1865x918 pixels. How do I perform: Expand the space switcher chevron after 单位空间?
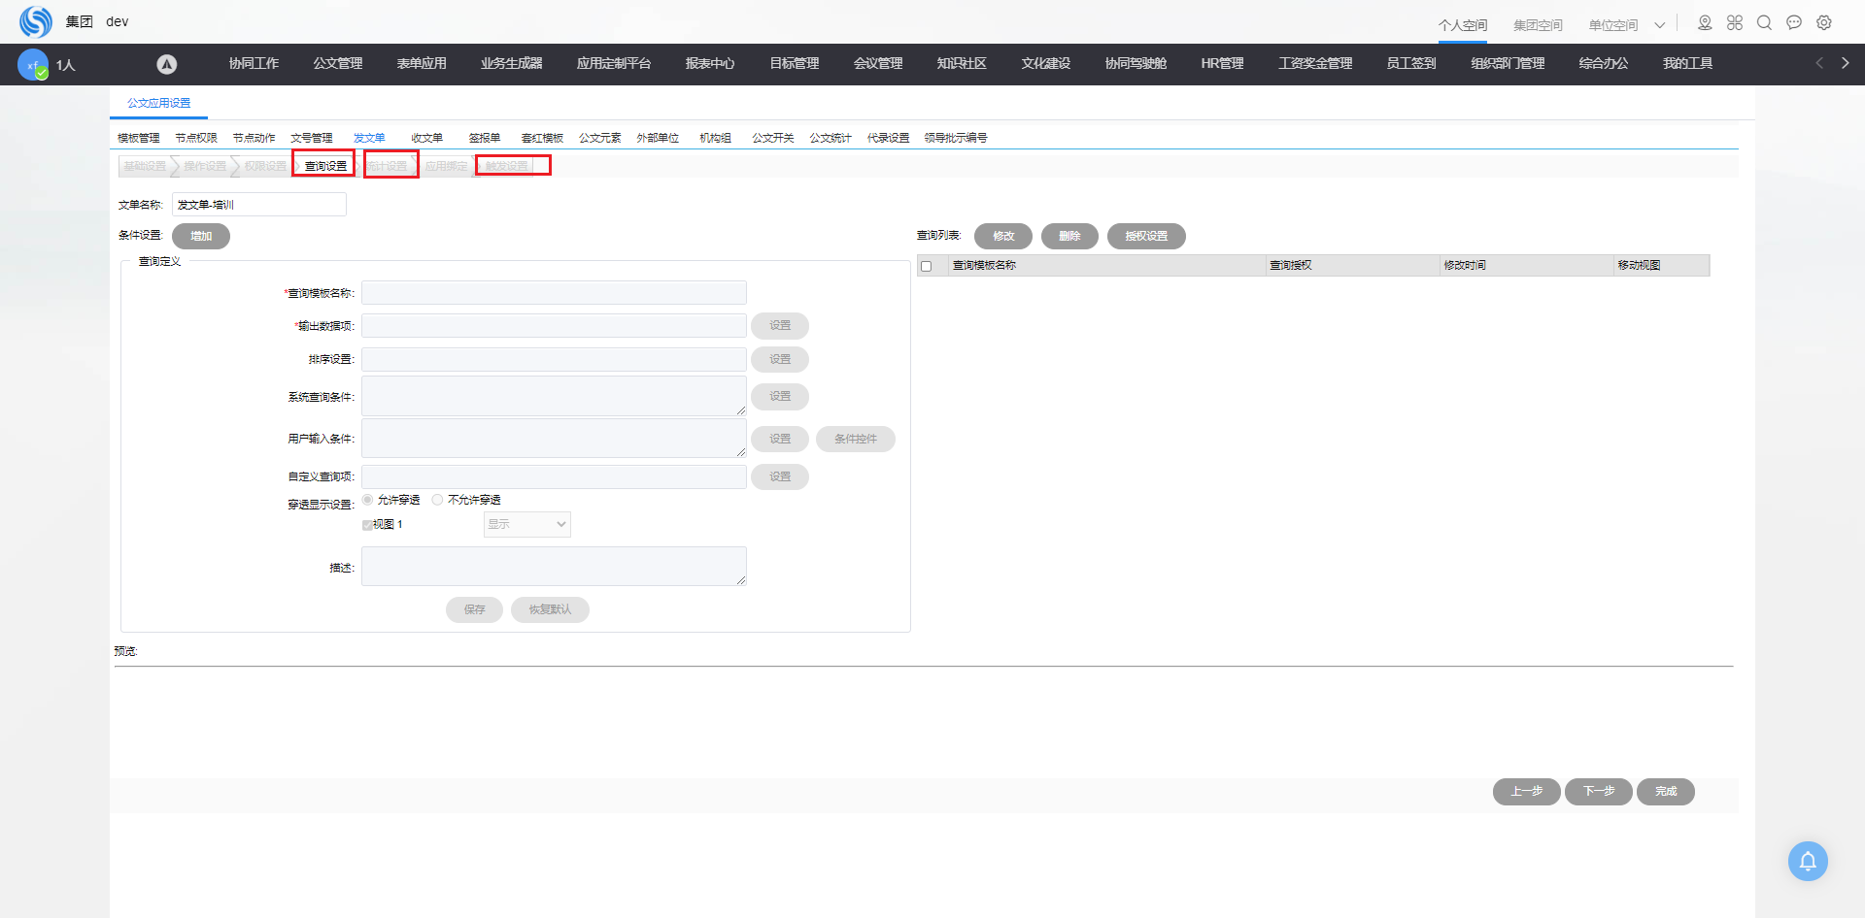click(1660, 25)
